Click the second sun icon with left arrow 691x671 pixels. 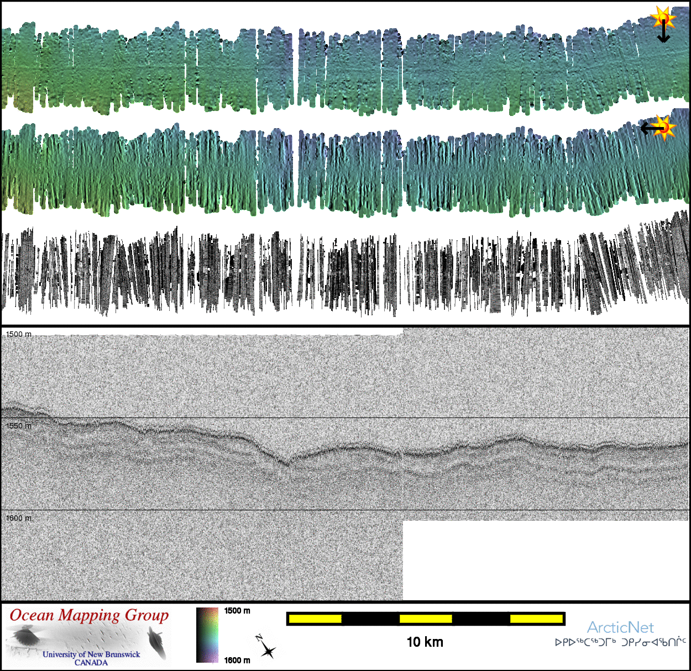pyautogui.click(x=666, y=128)
